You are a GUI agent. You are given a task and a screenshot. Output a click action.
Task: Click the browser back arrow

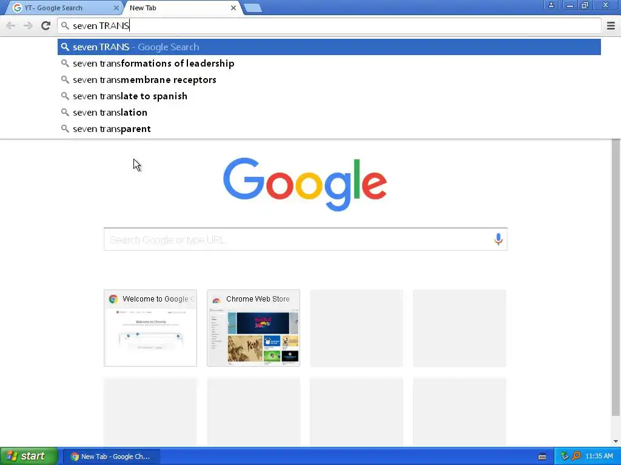tap(11, 26)
